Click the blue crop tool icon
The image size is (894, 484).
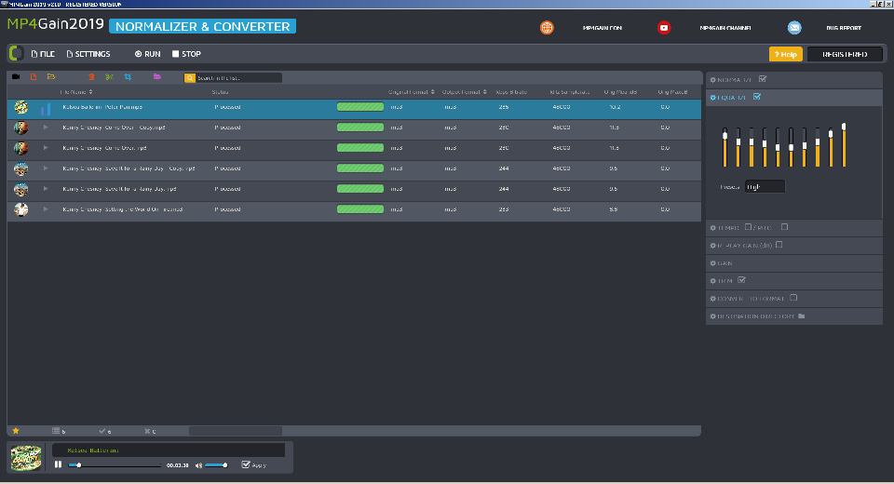128,77
